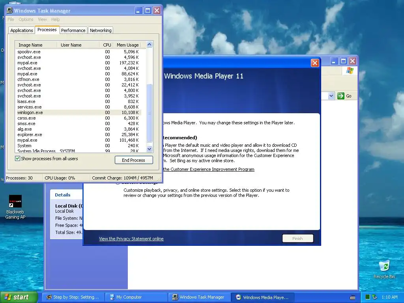This screenshot has height=303, width=404.
Task: Open the File menu in Task Manager
Action: [x=11, y=19]
